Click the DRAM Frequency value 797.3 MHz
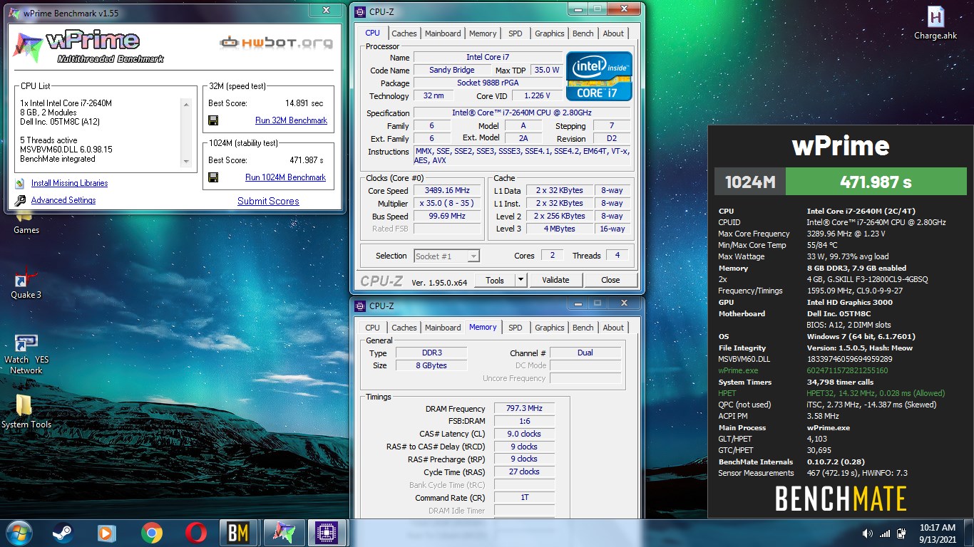This screenshot has height=547, width=974. point(524,408)
